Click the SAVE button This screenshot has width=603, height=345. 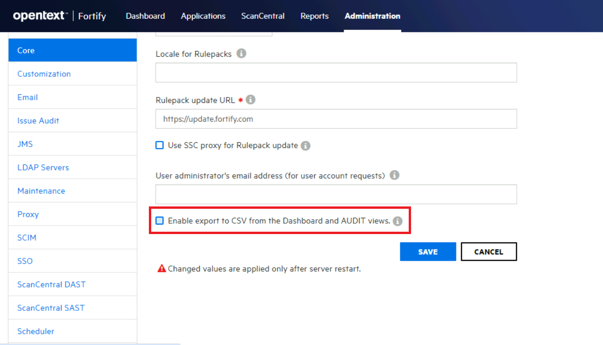click(428, 251)
